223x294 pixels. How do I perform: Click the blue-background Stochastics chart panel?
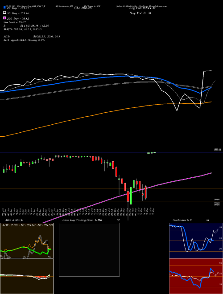(196, 241)
